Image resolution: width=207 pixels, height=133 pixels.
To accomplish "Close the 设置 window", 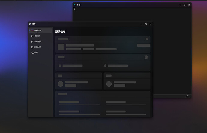I will [150, 24].
